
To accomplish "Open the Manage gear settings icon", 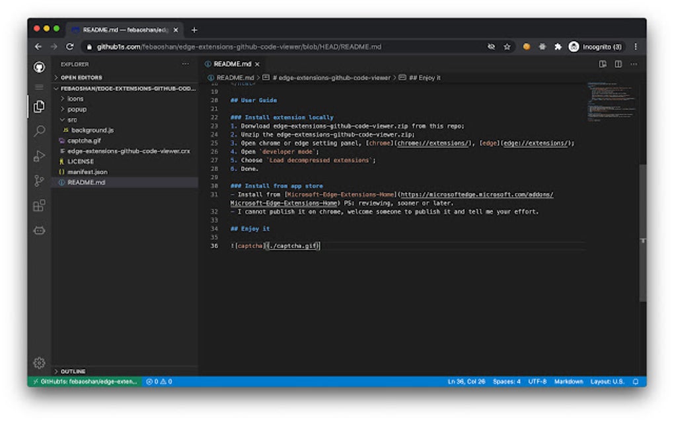I will pyautogui.click(x=39, y=362).
